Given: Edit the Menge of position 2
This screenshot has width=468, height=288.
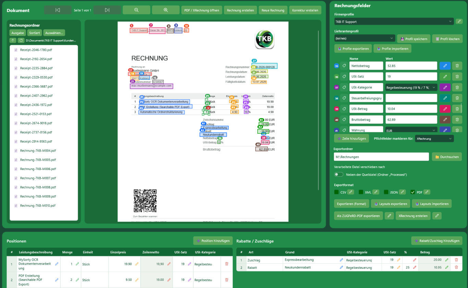Looking at the screenshot, I should (77, 280).
